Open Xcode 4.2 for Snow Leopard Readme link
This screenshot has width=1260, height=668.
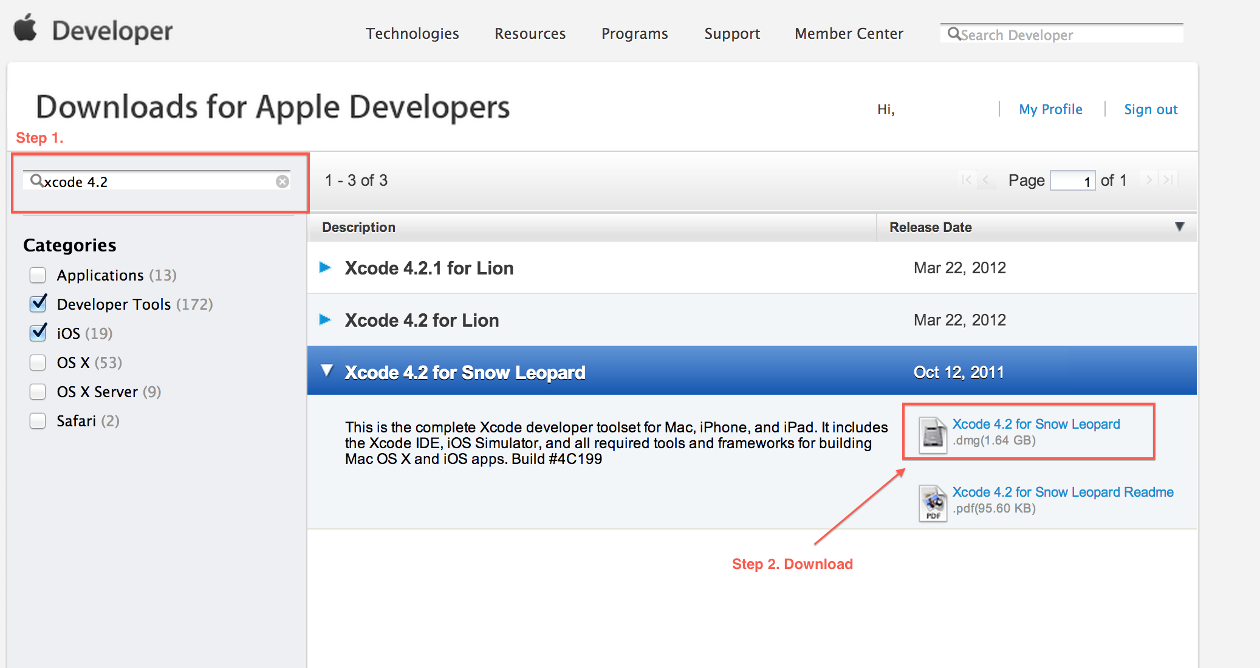(x=1063, y=492)
